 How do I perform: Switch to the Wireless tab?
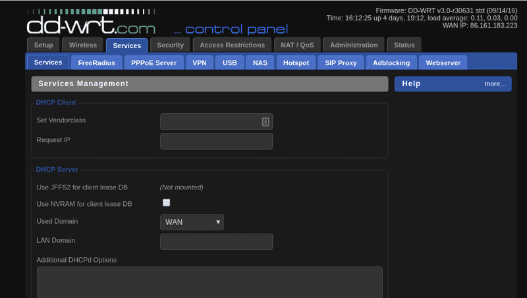[x=83, y=45]
